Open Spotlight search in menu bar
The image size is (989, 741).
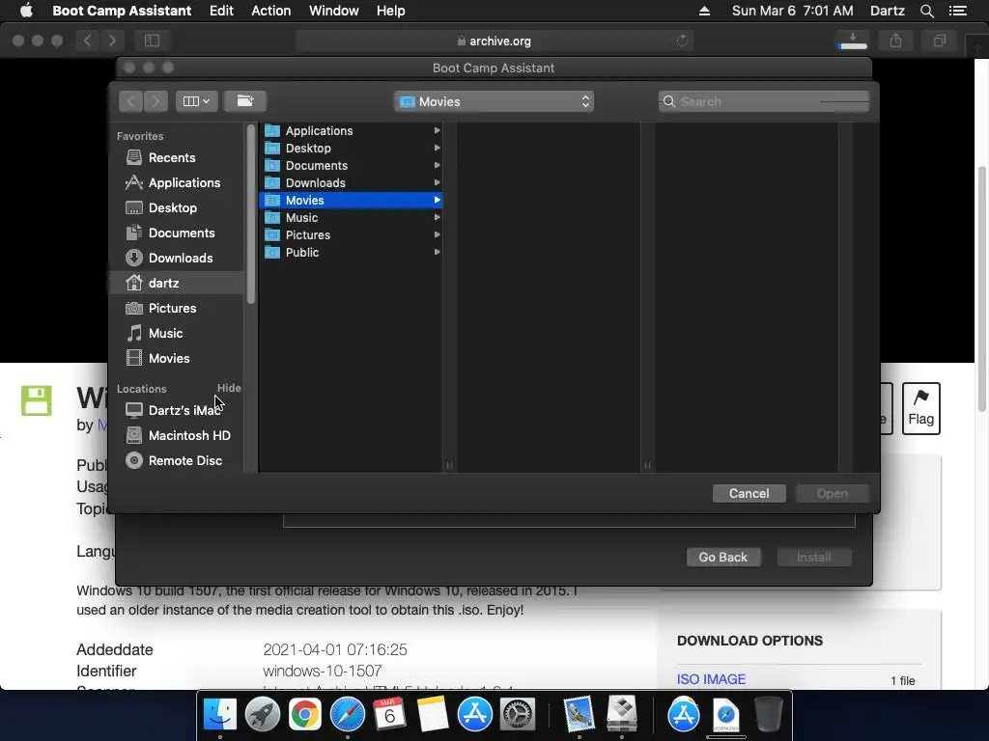tap(926, 11)
